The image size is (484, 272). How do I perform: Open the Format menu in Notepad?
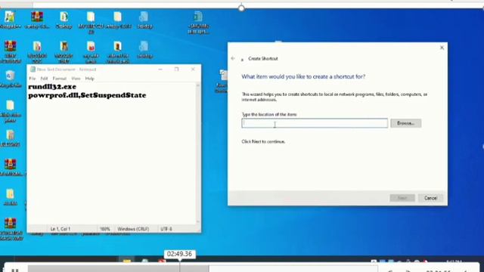[60, 79]
